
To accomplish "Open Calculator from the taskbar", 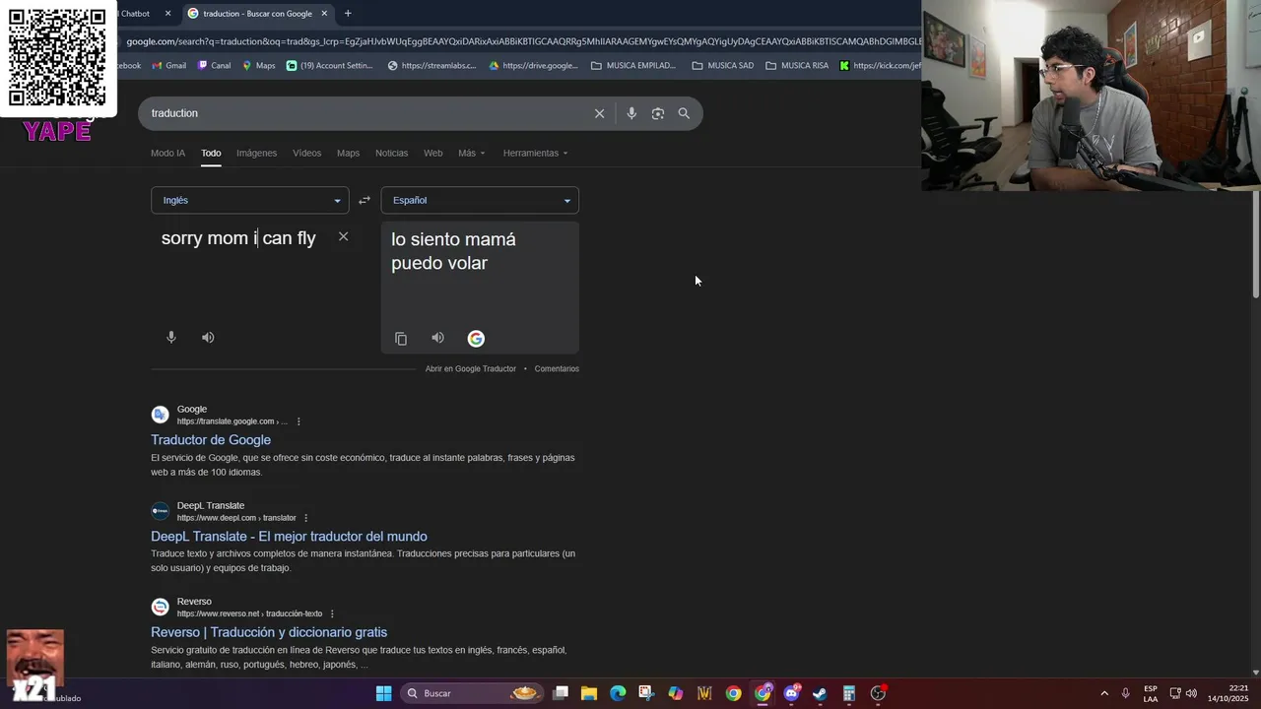I will pos(848,693).
